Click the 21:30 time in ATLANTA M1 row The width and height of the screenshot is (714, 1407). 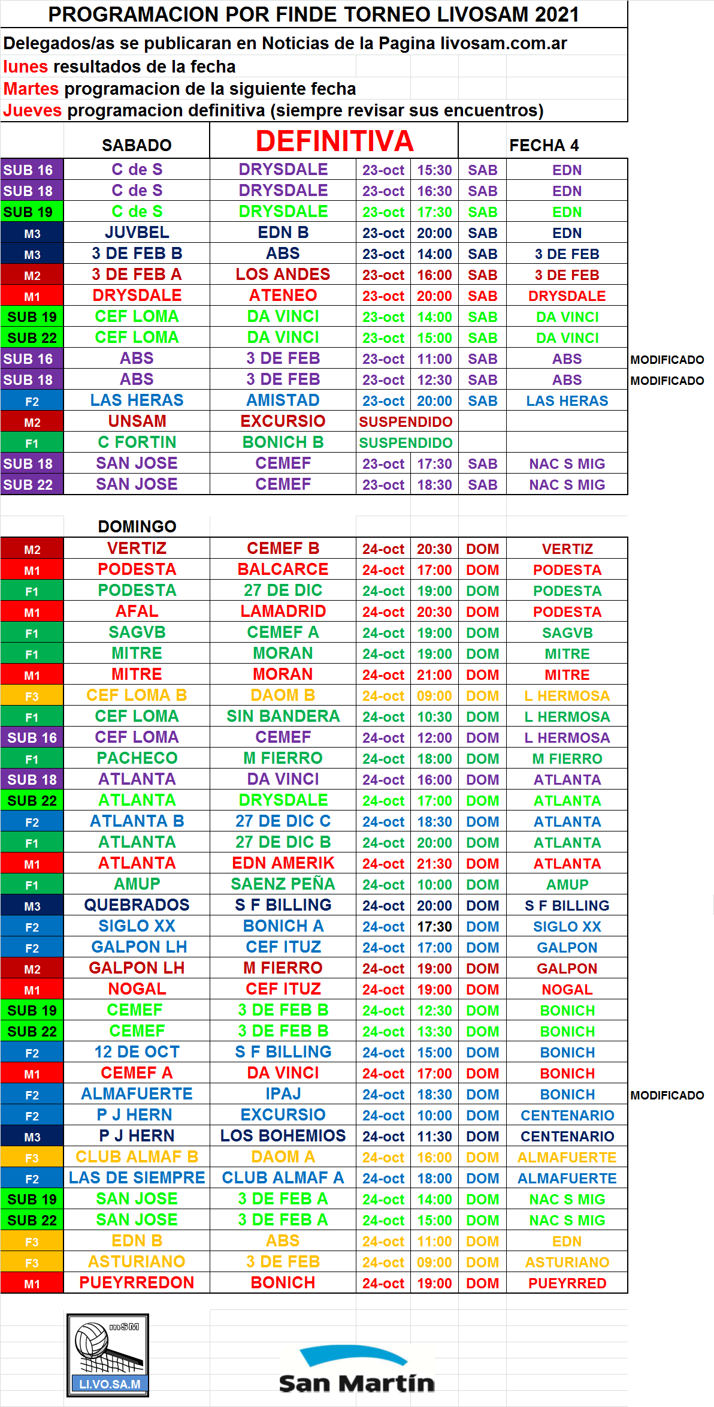click(x=434, y=864)
